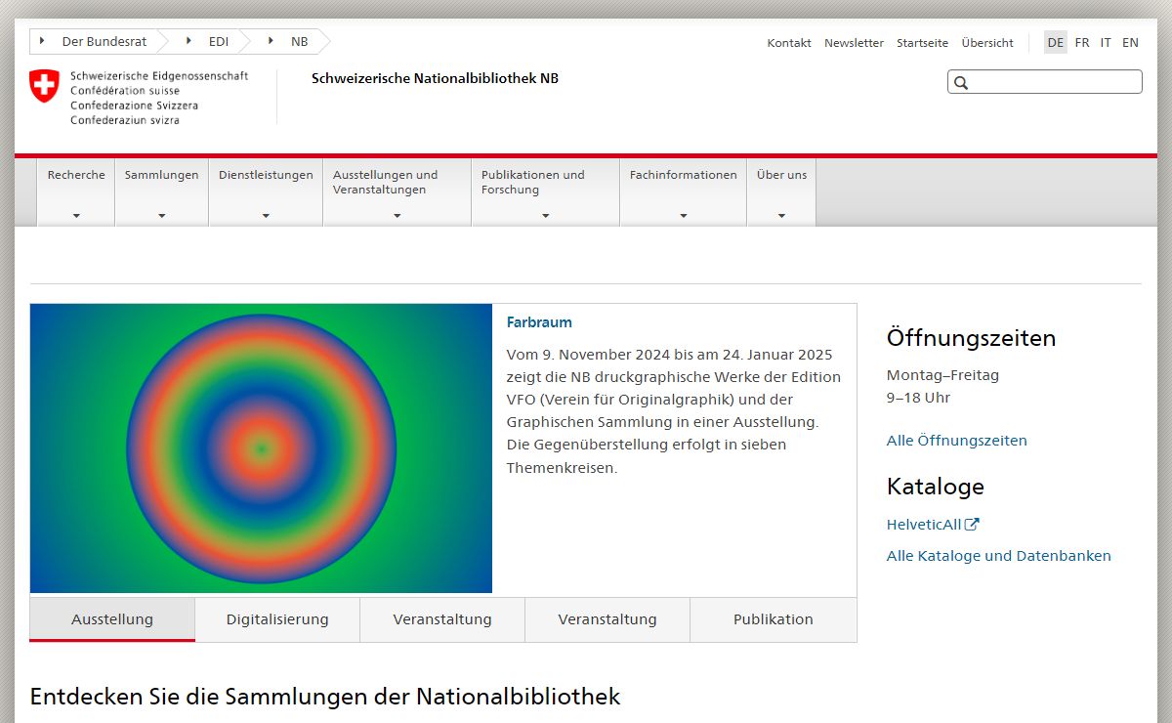Click the arrow icon before NB breadcrumb
Screen dimensions: 1172x723
click(271, 41)
